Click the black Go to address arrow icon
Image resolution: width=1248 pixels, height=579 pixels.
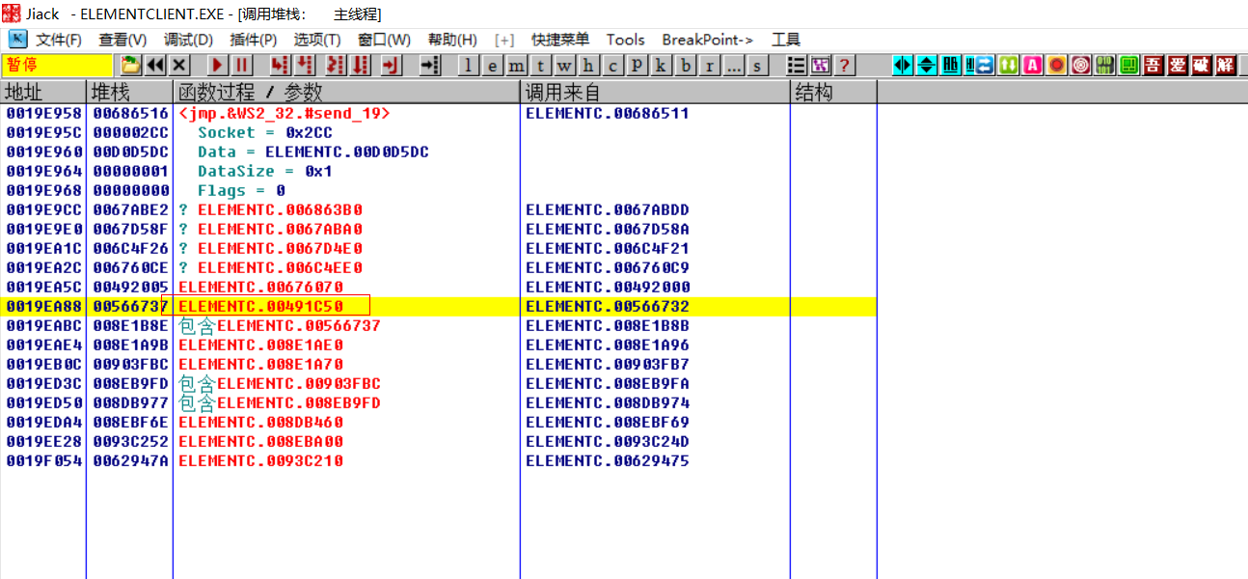pos(429,65)
